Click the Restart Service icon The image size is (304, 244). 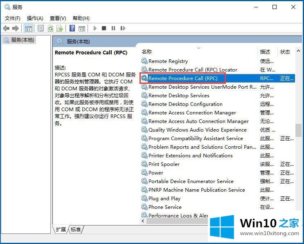pyautogui.click(x=122, y=28)
